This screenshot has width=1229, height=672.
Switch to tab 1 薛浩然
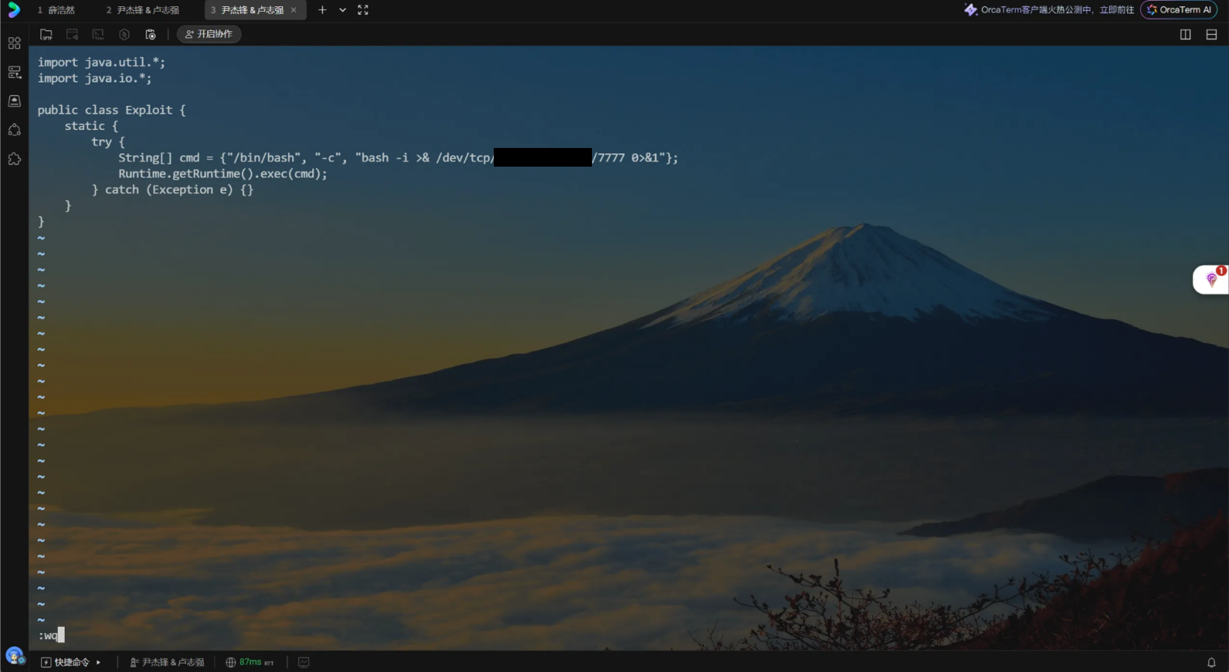57,10
